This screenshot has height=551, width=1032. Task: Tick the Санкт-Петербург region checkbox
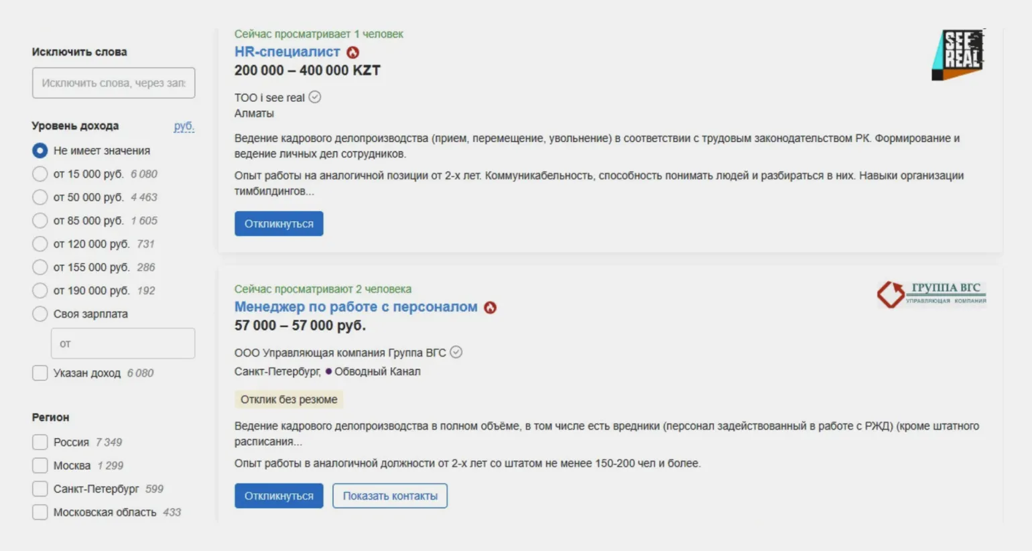(40, 489)
